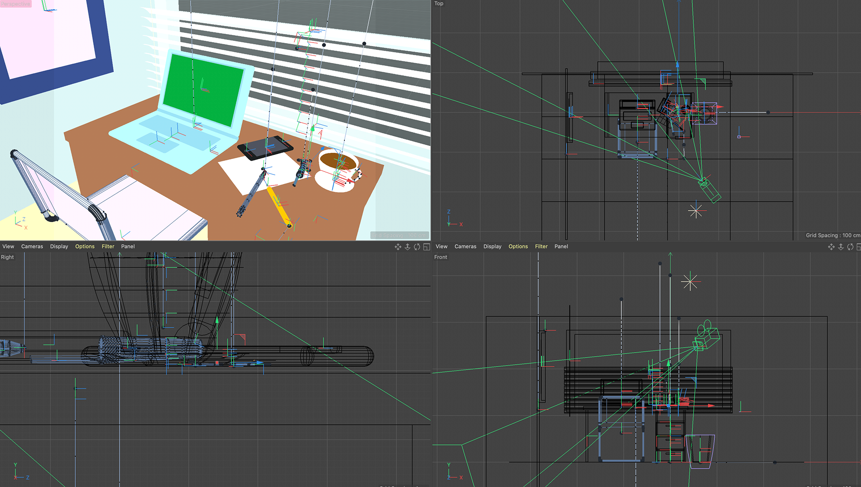This screenshot has height=487, width=861.
Task: Click the zoom camera icon in Right view
Action: (x=407, y=247)
